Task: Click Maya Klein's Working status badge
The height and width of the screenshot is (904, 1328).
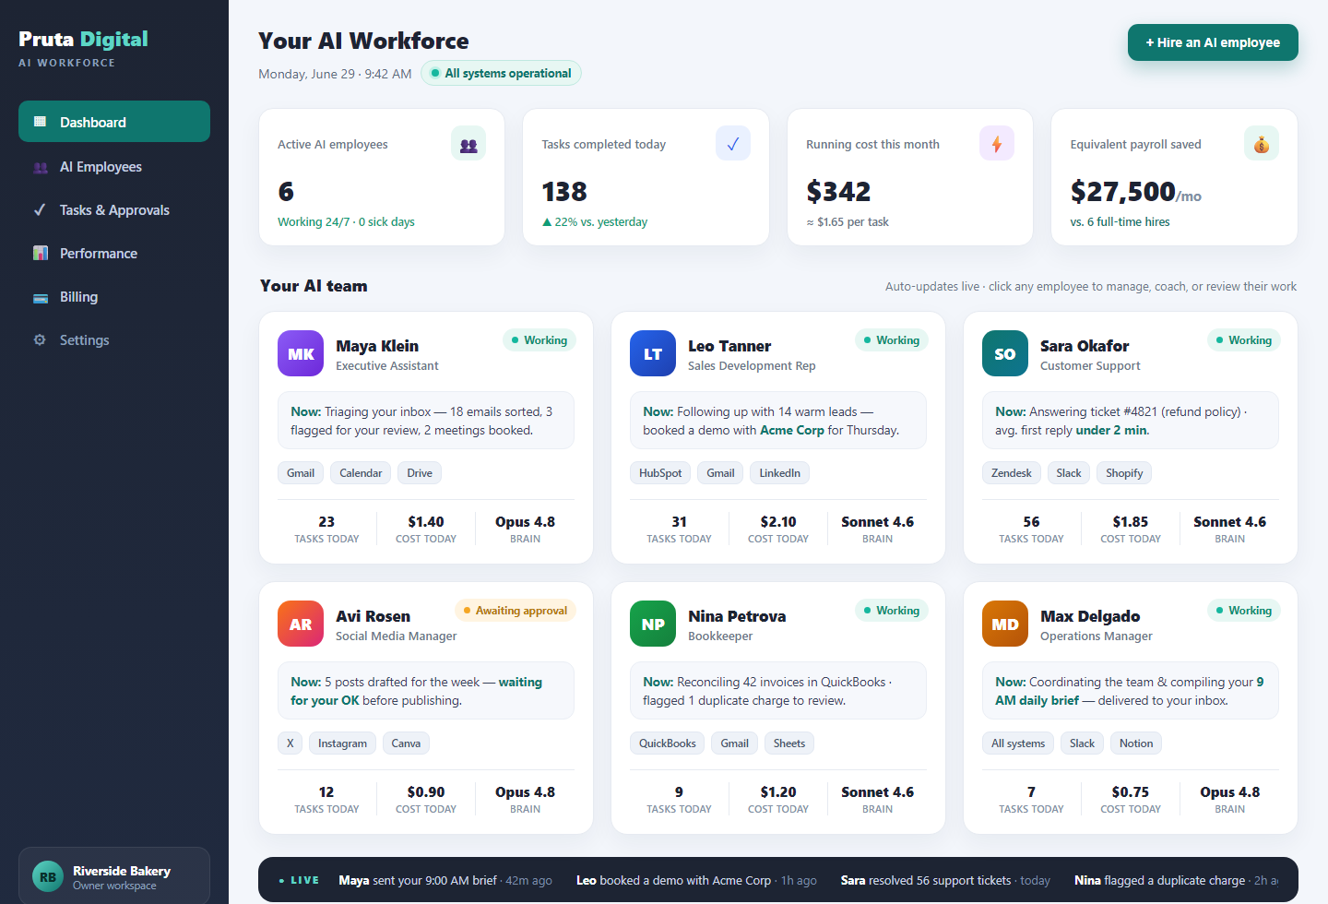Action: tap(539, 340)
